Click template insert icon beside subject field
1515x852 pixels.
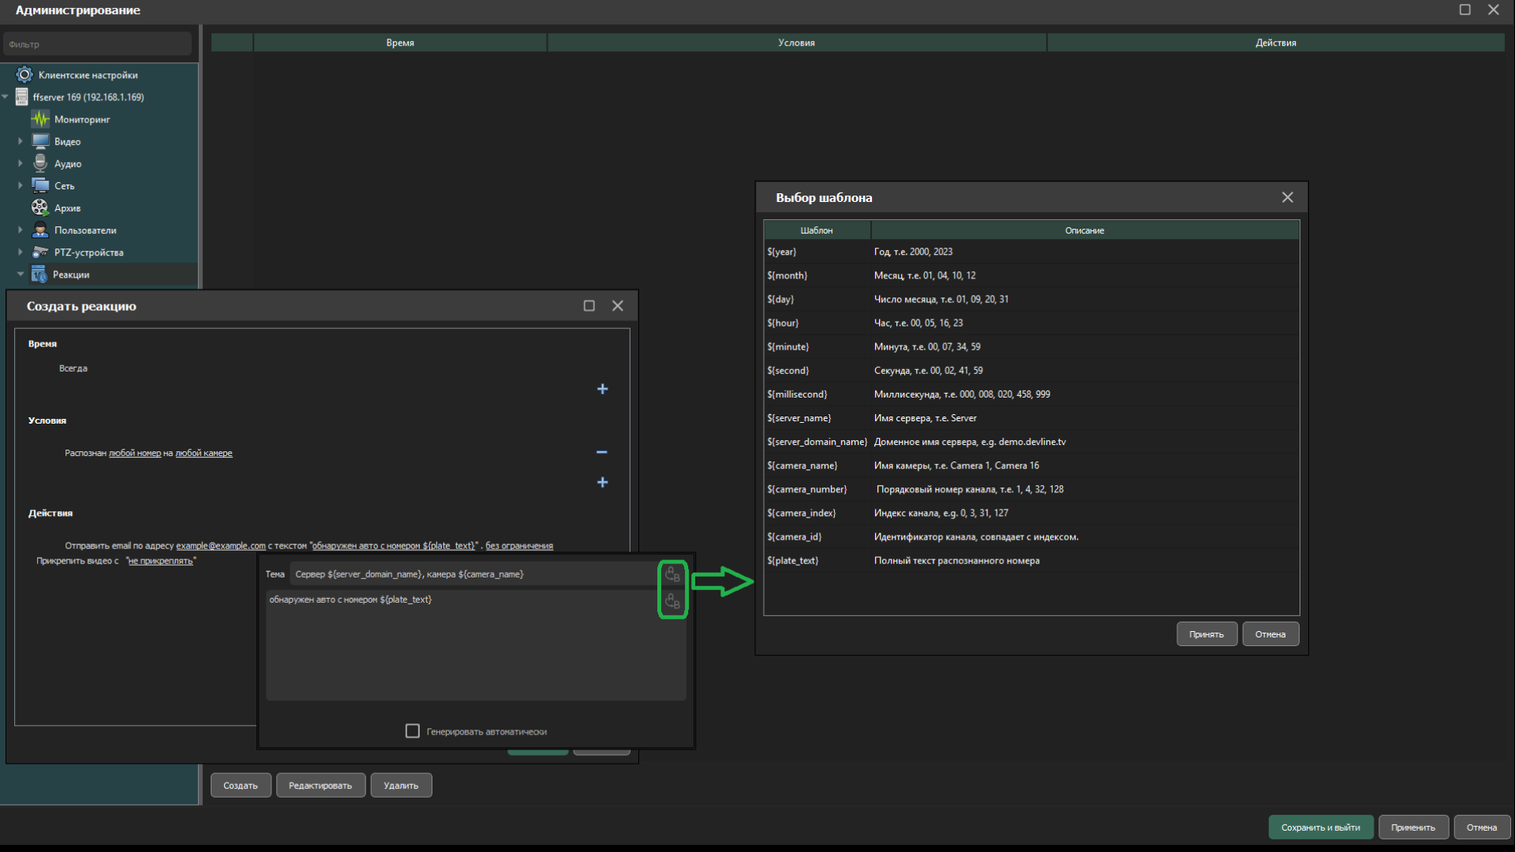[x=672, y=574]
